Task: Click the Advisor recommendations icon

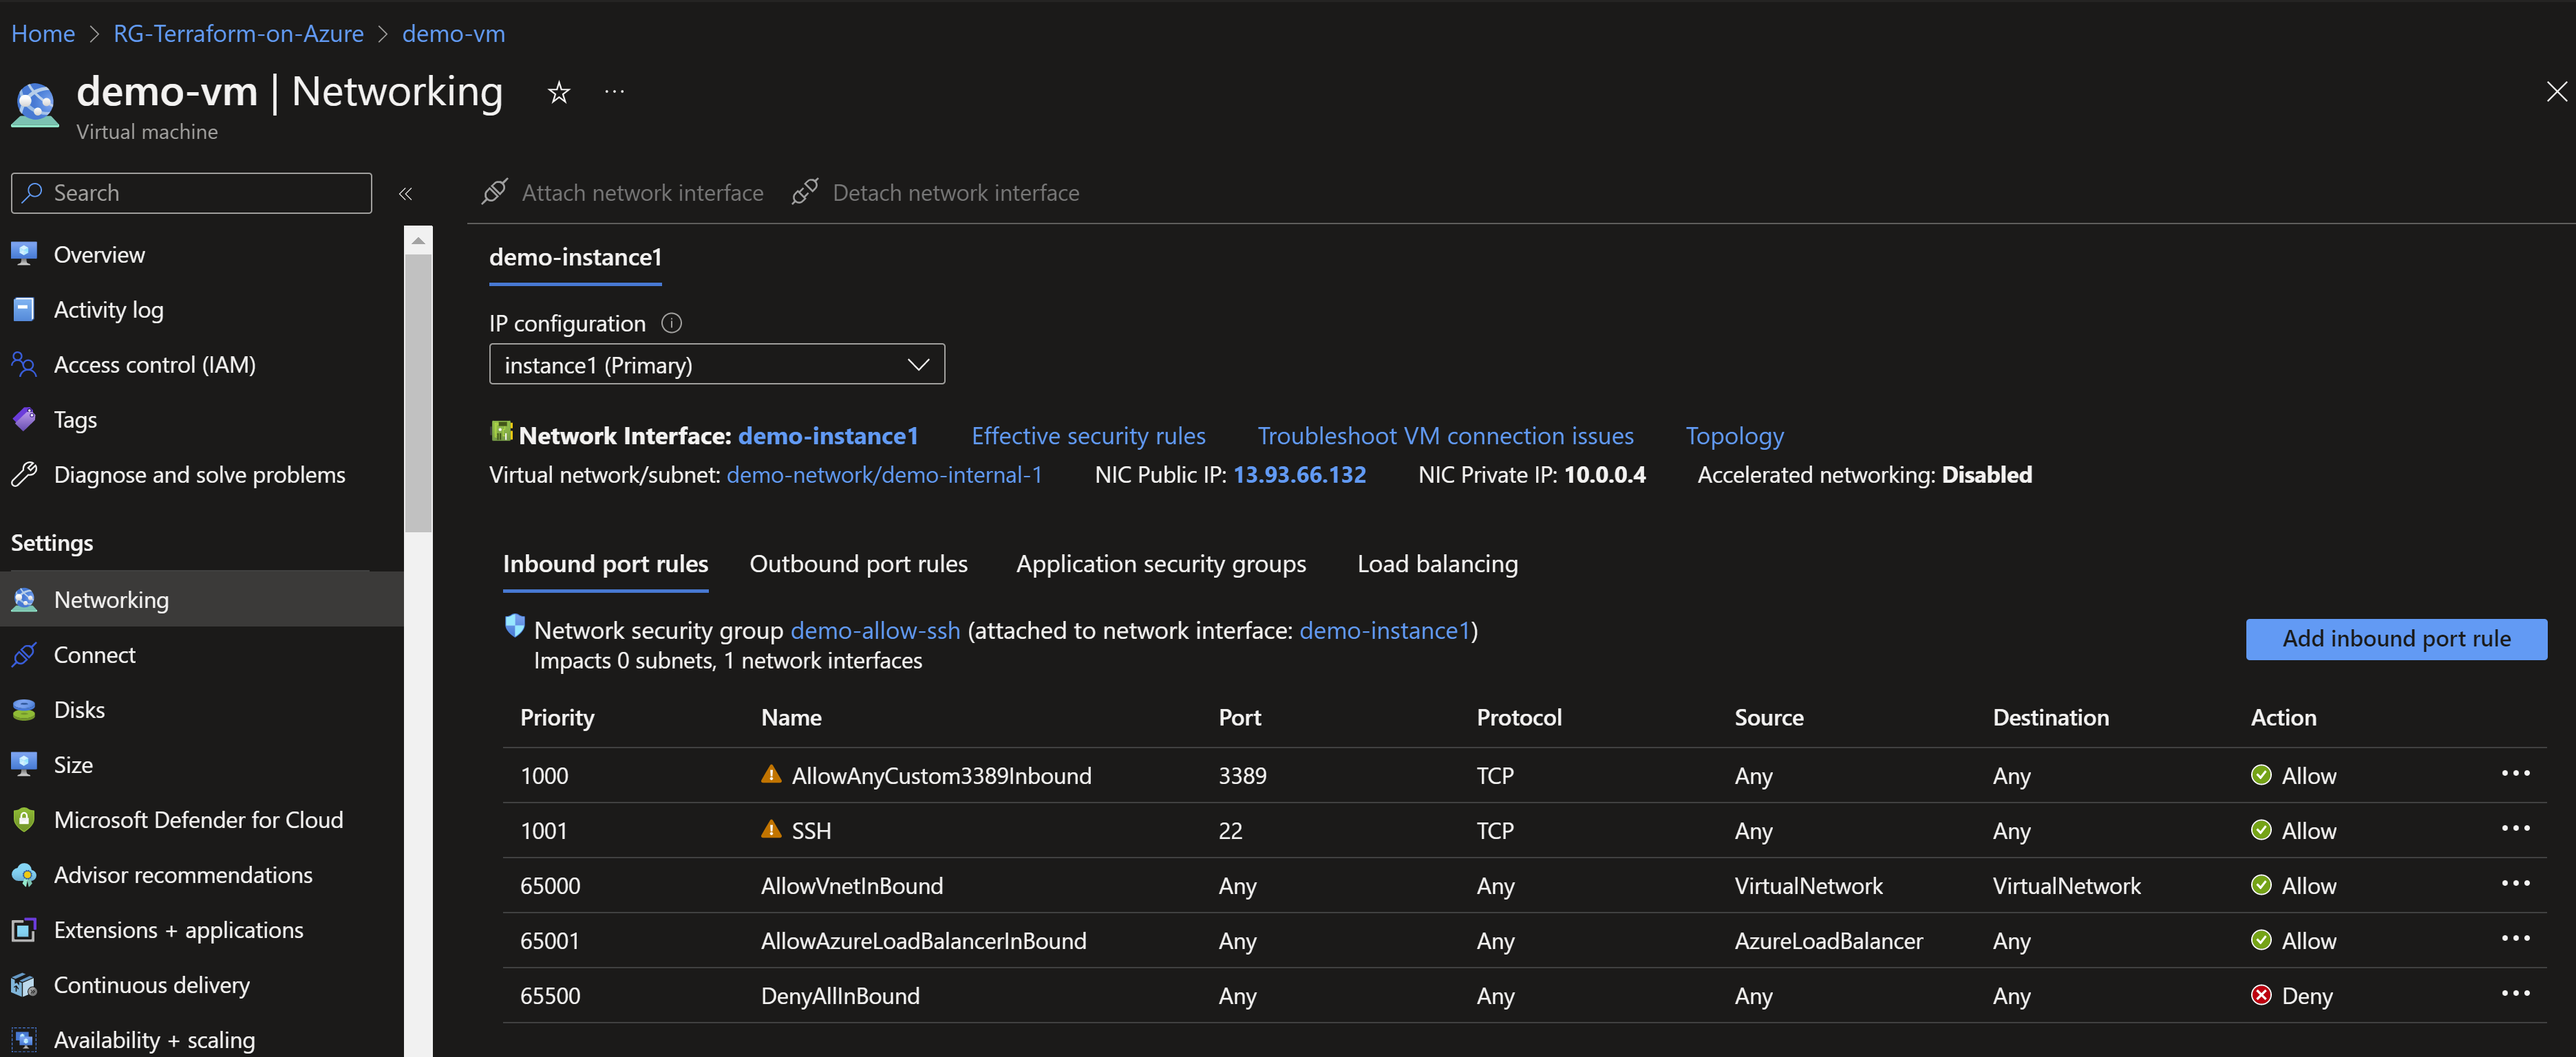Action: [24, 874]
